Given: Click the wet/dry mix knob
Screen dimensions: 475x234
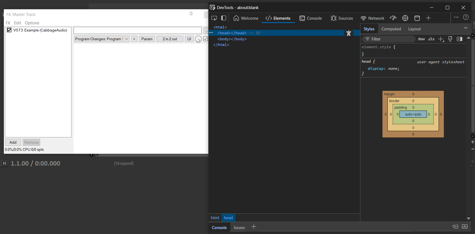Looking at the screenshot, I should 198,39.
